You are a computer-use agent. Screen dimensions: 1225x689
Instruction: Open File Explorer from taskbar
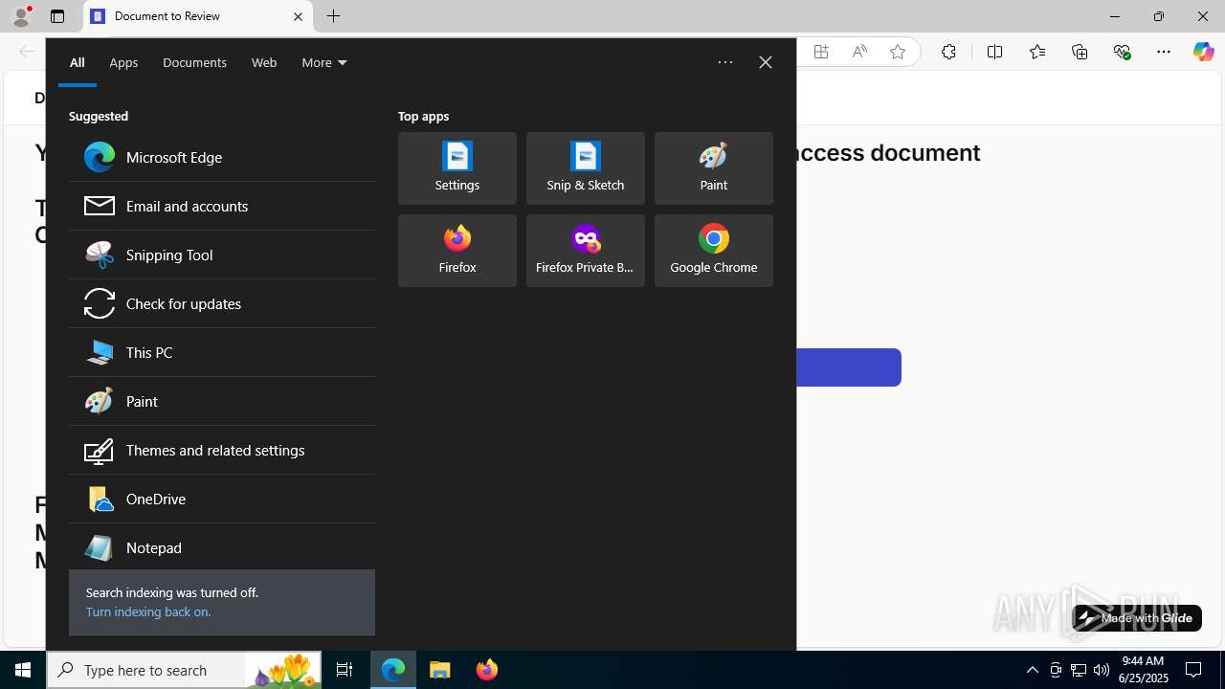[x=440, y=670]
